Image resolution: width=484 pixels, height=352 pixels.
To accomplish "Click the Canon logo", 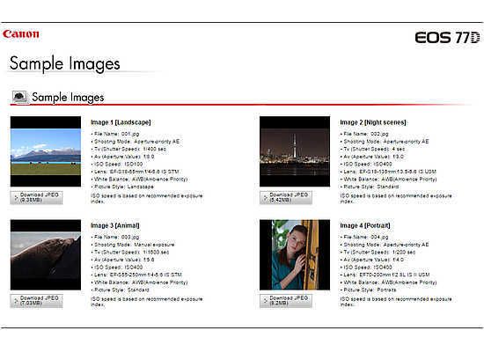I will tap(21, 34).
